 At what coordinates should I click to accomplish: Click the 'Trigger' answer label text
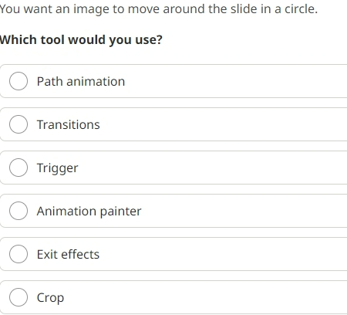click(x=58, y=168)
